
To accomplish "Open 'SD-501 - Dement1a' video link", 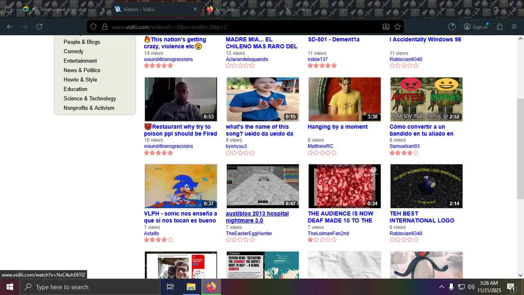I will [334, 39].
